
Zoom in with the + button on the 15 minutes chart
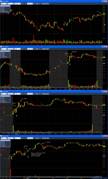point(23,49)
